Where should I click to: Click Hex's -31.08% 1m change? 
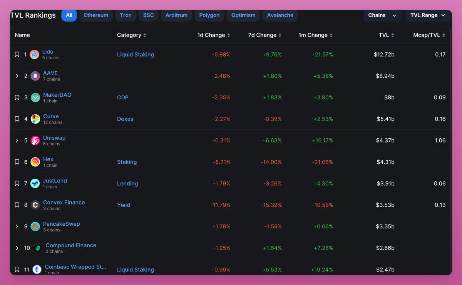[322, 162]
